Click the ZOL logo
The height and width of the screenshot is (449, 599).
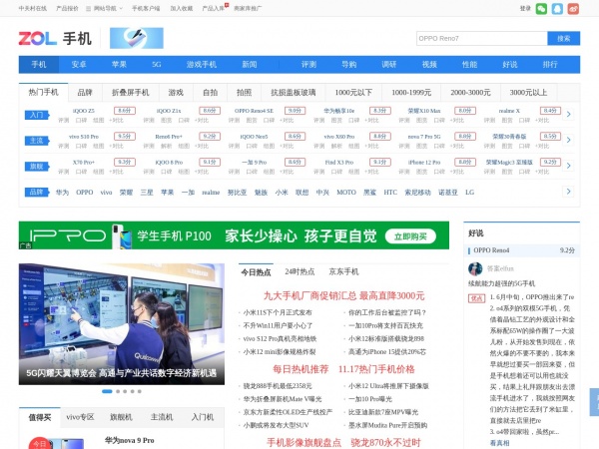38,38
